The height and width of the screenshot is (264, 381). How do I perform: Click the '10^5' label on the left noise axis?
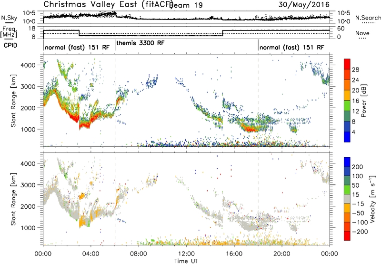coord(29,13)
